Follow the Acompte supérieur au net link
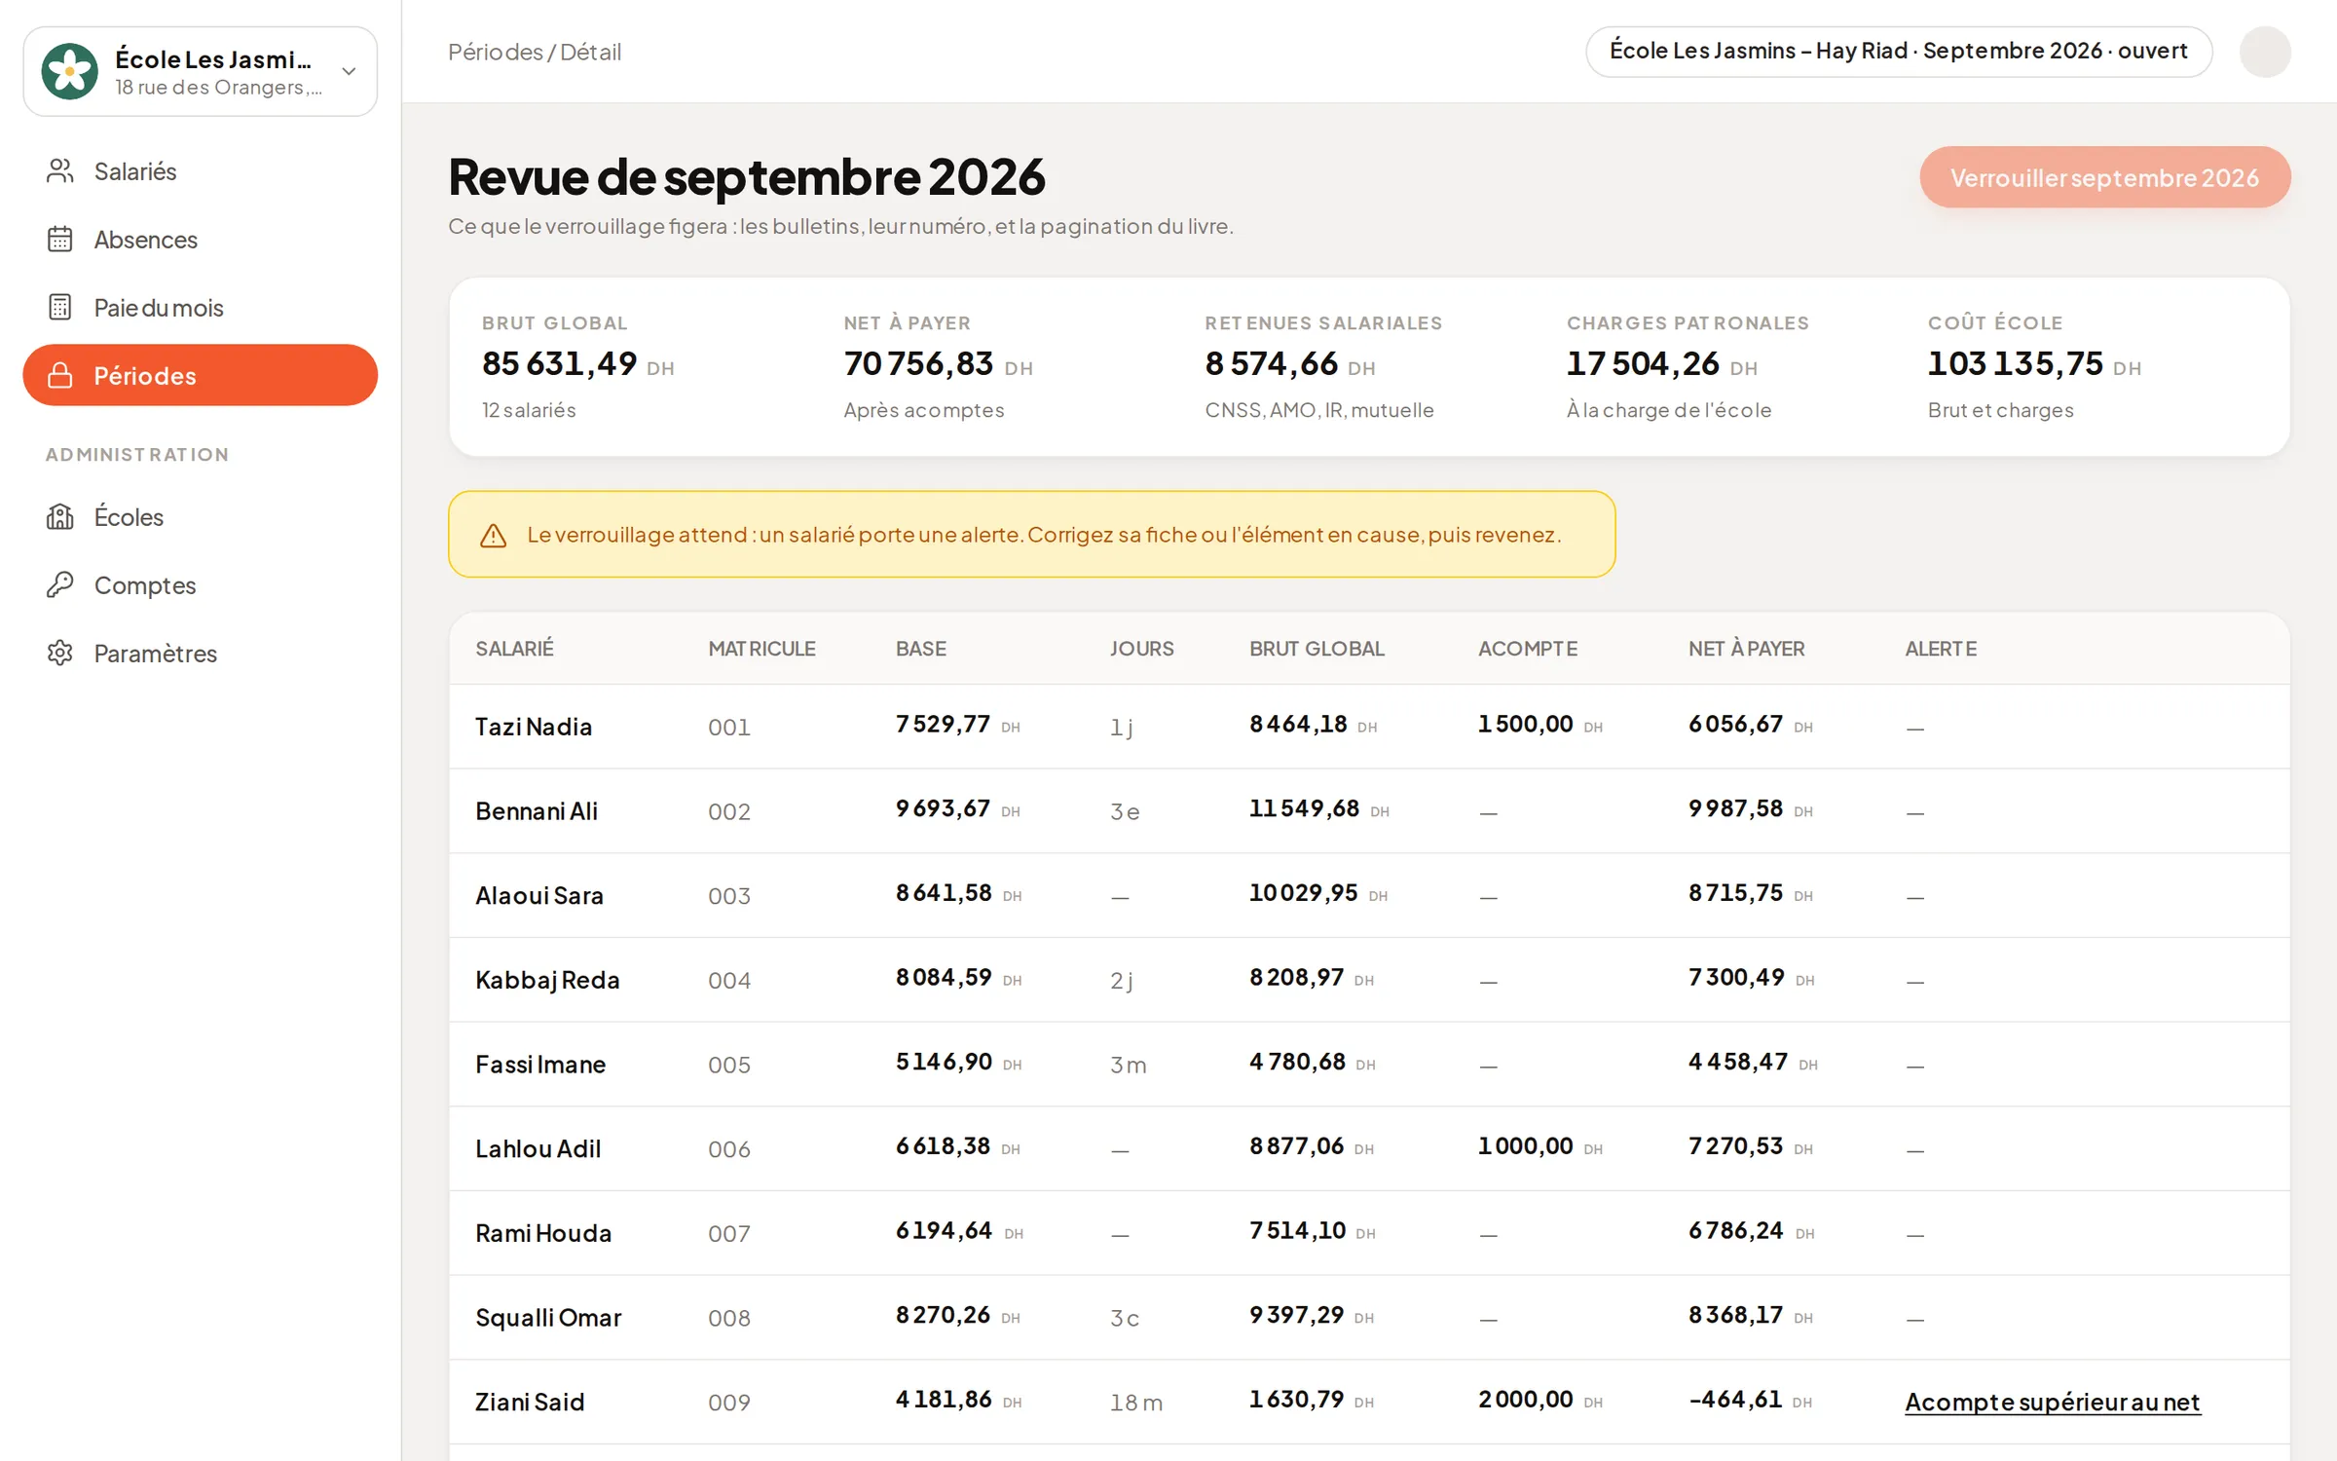2337x1461 pixels. 2052,1403
